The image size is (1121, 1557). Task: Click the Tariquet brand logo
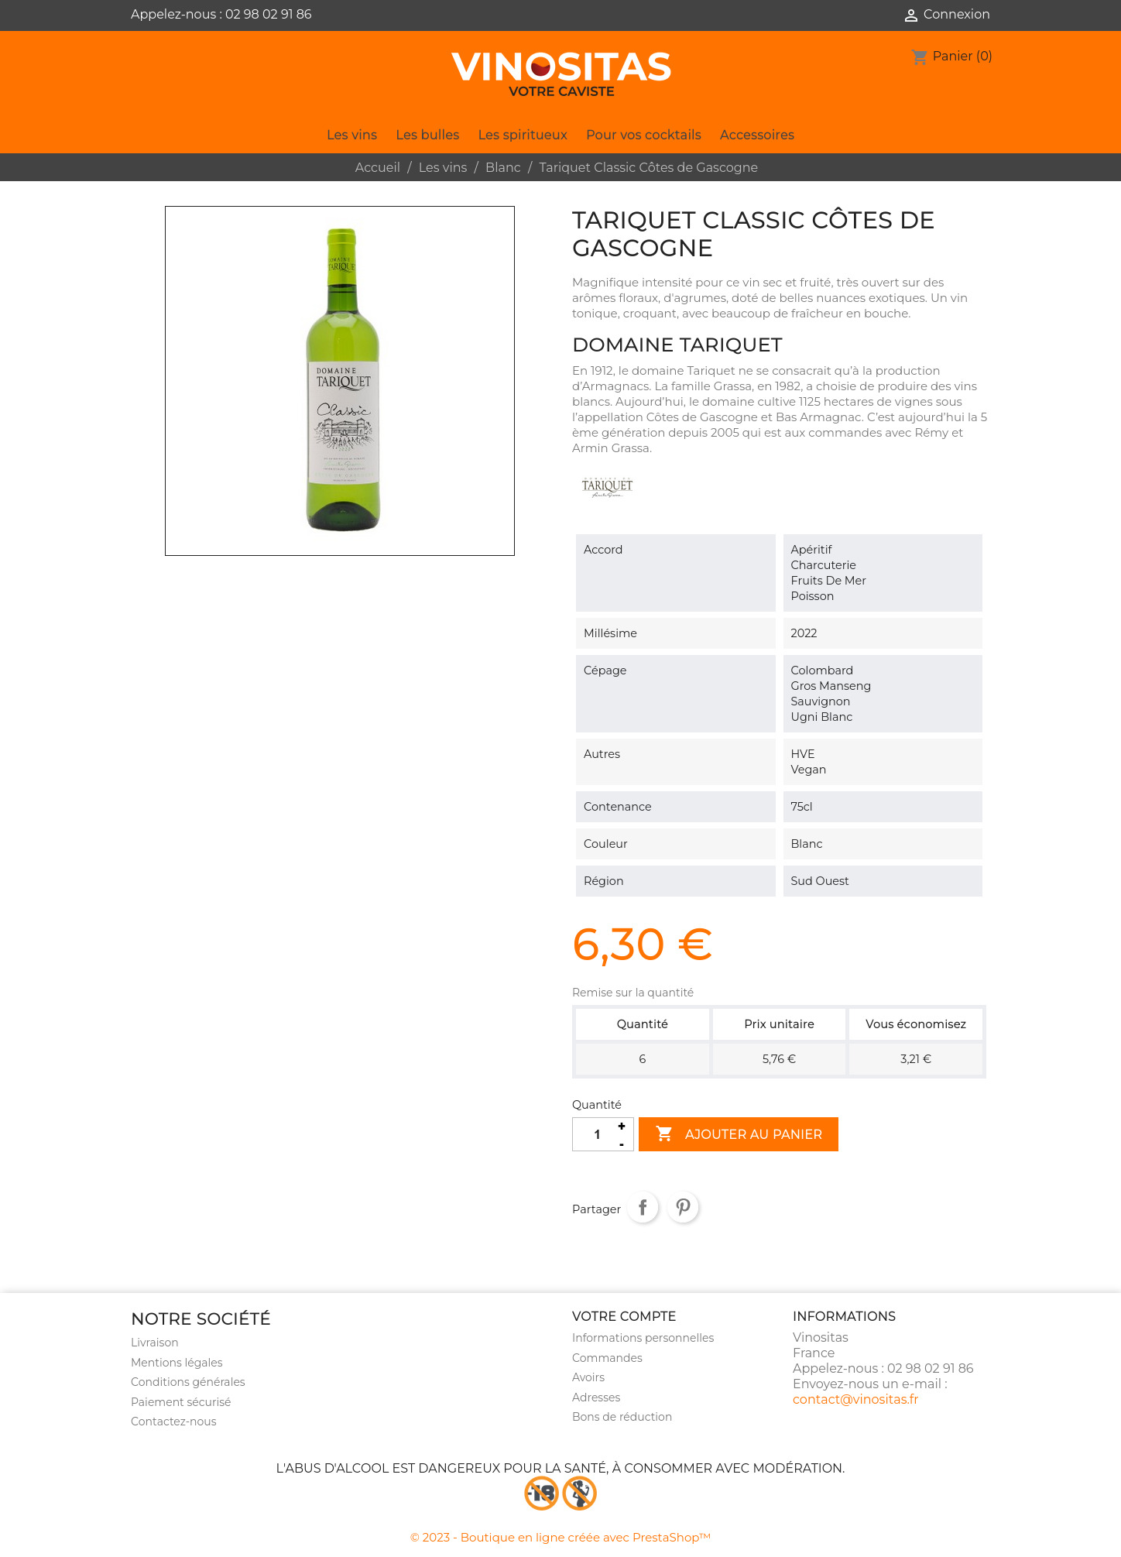(607, 486)
